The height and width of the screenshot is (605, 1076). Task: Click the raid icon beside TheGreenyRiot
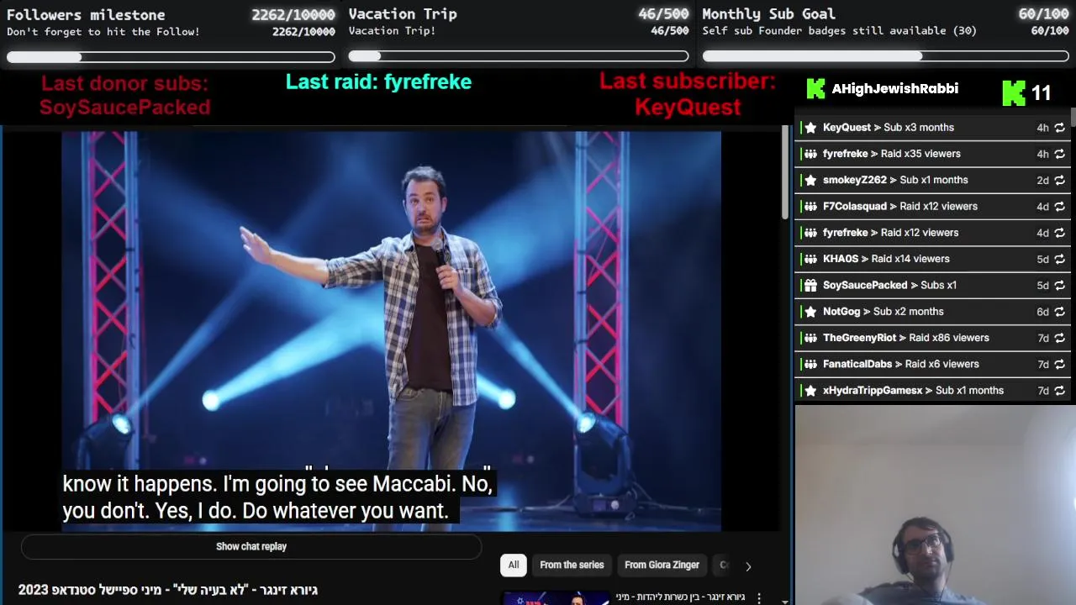(x=810, y=338)
